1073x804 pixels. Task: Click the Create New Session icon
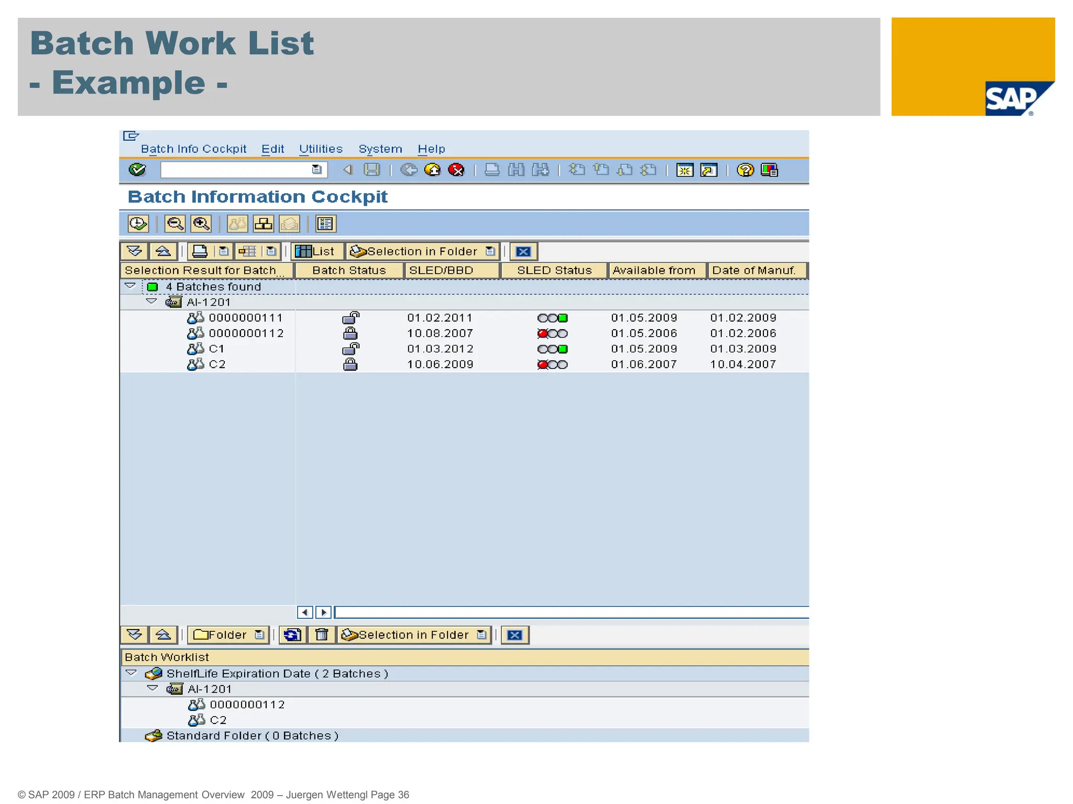tap(685, 170)
